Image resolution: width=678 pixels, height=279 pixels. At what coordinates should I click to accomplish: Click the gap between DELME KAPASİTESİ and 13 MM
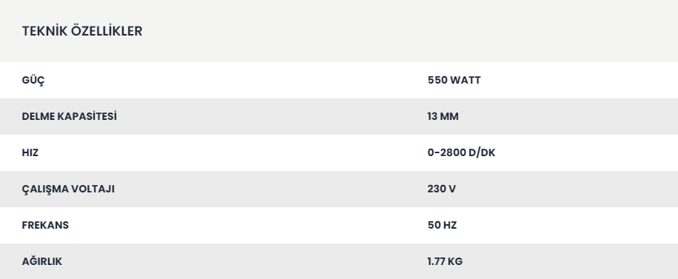[272, 116]
